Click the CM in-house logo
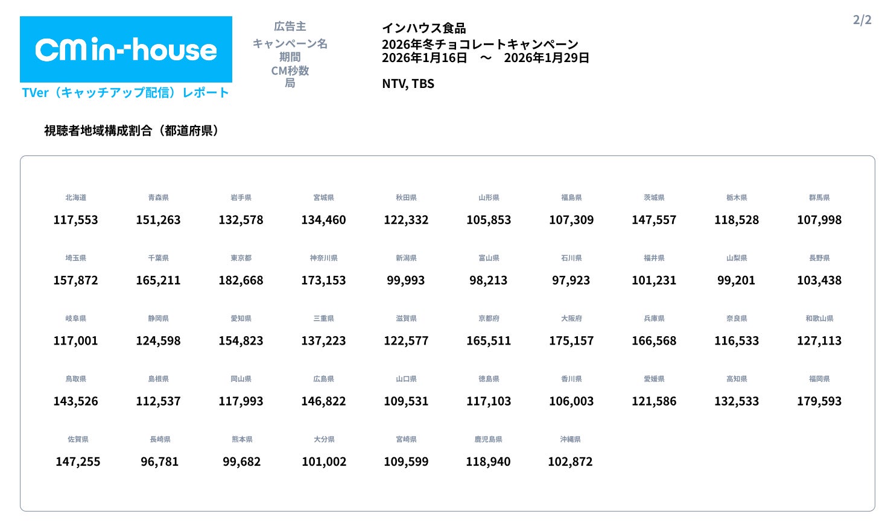The height and width of the screenshot is (532, 891). pos(125,49)
